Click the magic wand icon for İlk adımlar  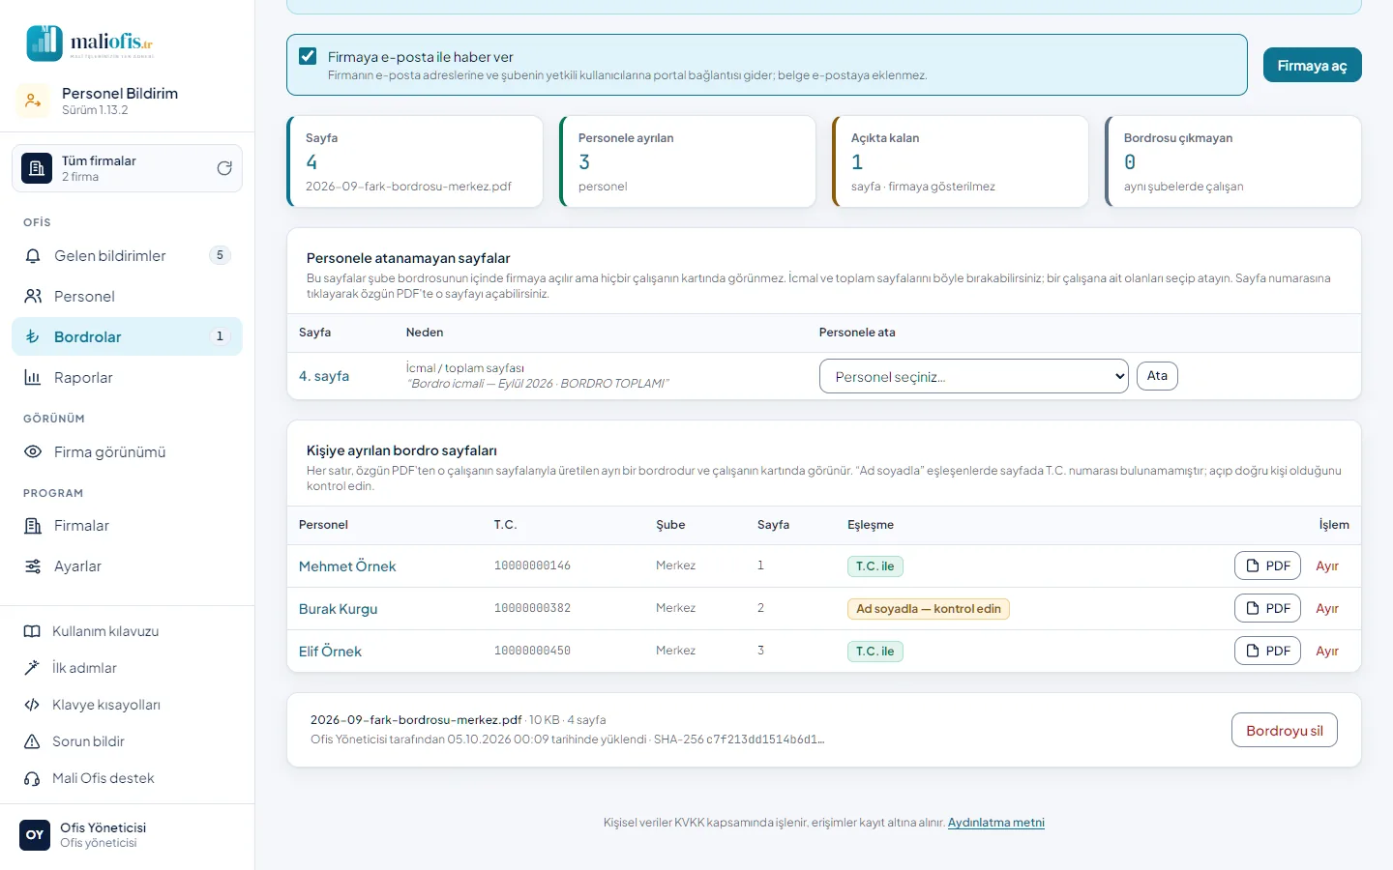32,668
